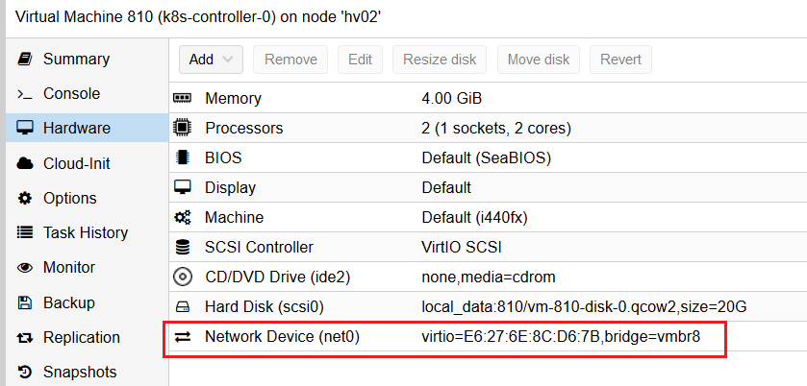Switch to the Hardware tab
Screen dimensions: 807x386
(x=76, y=129)
